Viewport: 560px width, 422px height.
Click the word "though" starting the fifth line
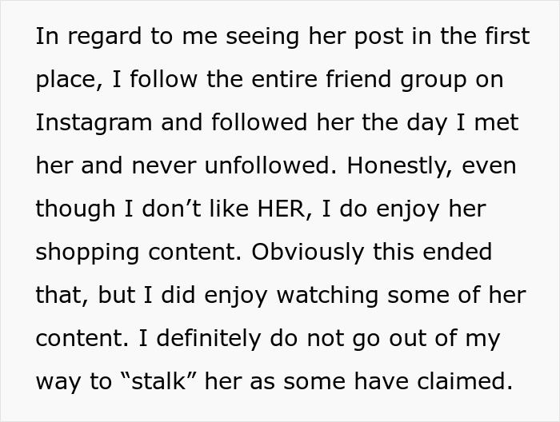(74, 209)
